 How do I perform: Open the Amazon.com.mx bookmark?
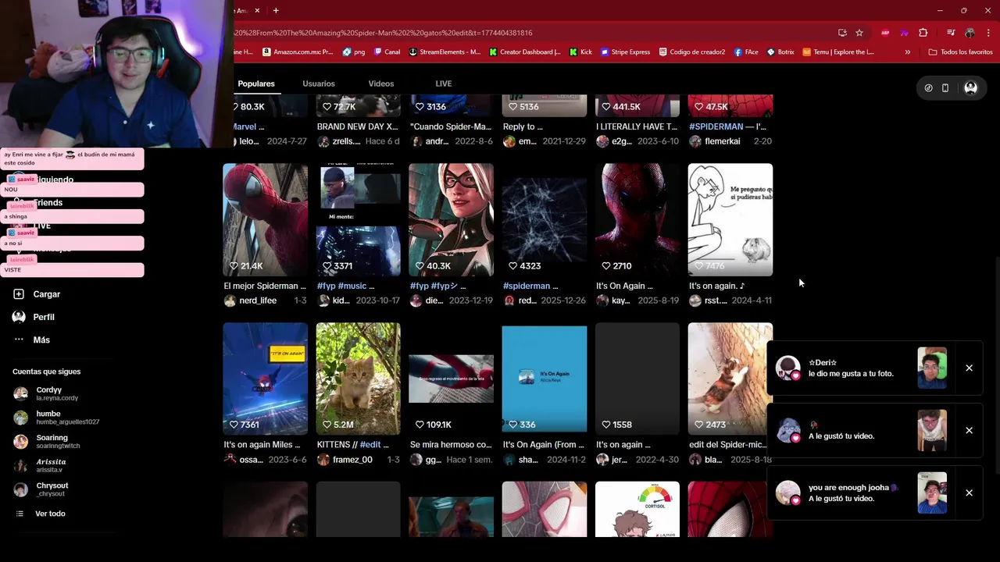[x=298, y=52]
